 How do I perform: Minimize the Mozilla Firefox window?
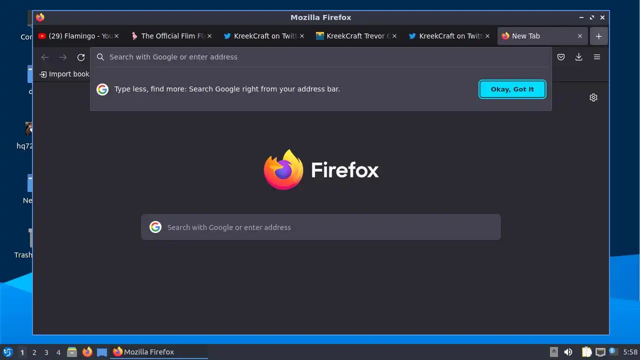(581, 17)
